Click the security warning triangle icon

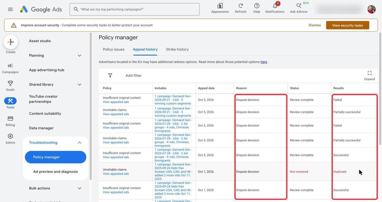coord(14,25)
